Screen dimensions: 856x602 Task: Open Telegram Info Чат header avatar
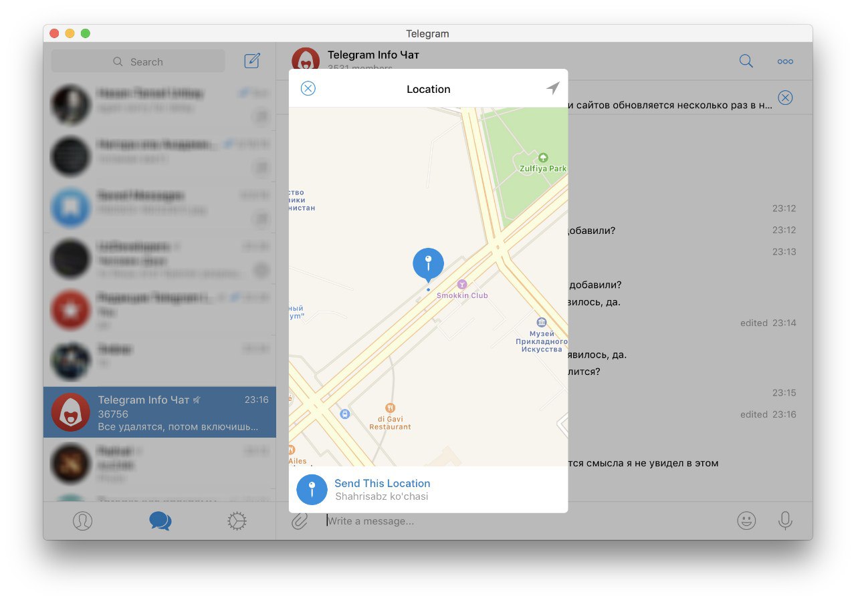(306, 60)
